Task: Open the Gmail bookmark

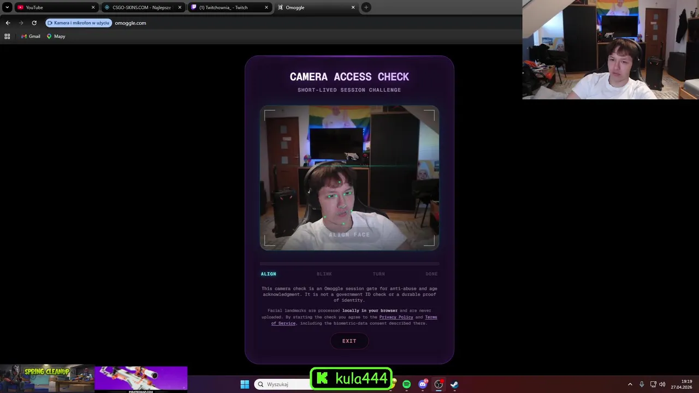Action: 31,36
